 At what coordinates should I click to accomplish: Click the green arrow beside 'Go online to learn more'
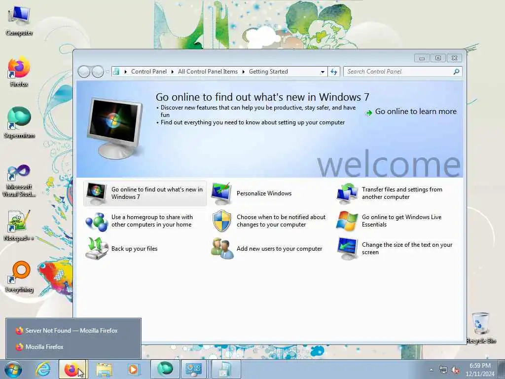[369, 113]
